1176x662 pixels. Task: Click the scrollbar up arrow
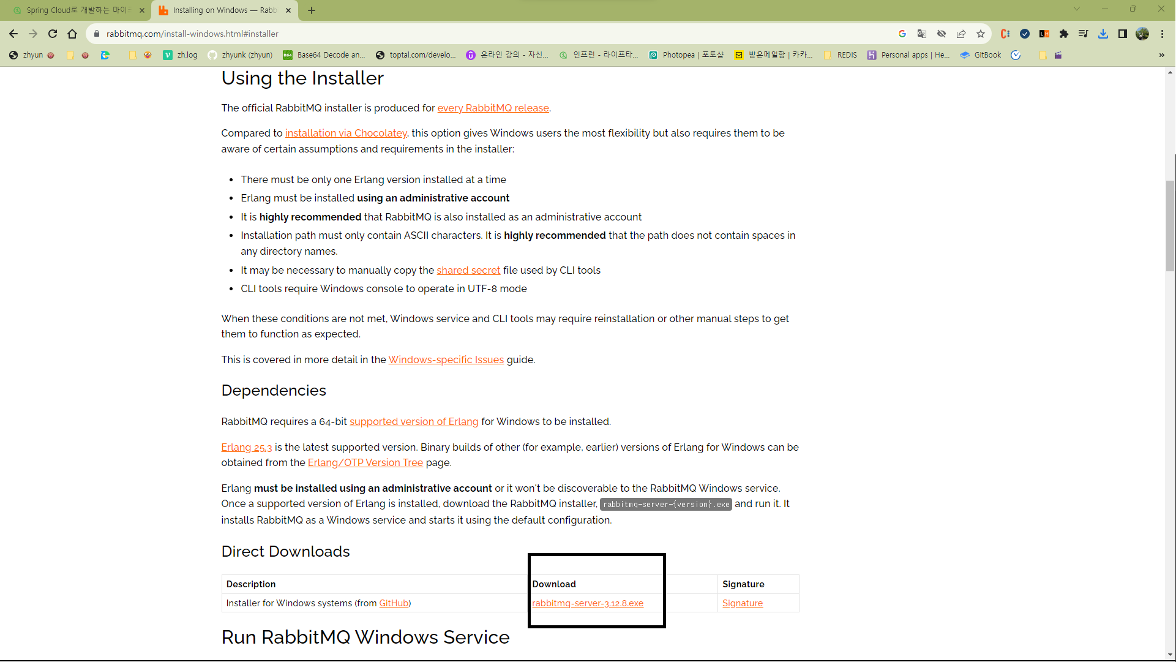coord(1170,72)
